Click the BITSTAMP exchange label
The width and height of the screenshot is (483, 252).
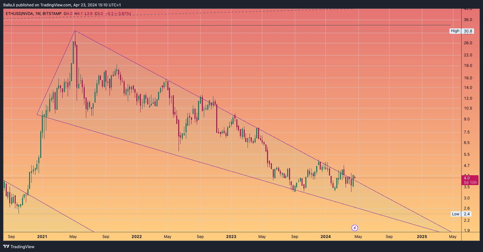pyautogui.click(x=52, y=14)
